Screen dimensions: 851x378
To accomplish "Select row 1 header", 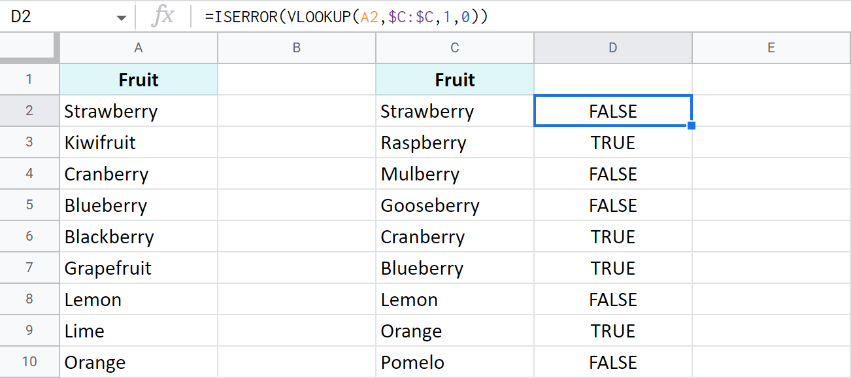I will coord(29,80).
